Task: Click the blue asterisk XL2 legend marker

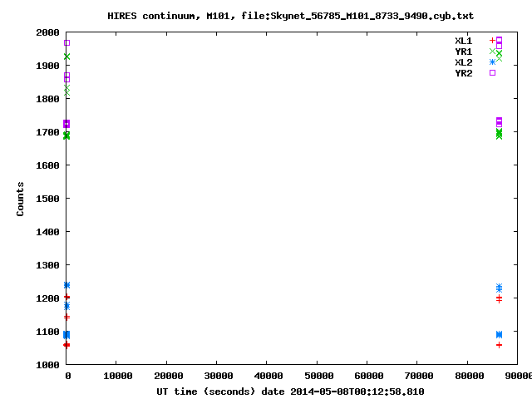Action: tap(492, 62)
